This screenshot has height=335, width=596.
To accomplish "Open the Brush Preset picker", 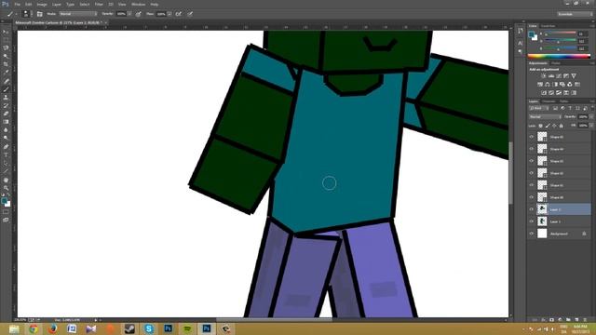I will pyautogui.click(x=26, y=14).
